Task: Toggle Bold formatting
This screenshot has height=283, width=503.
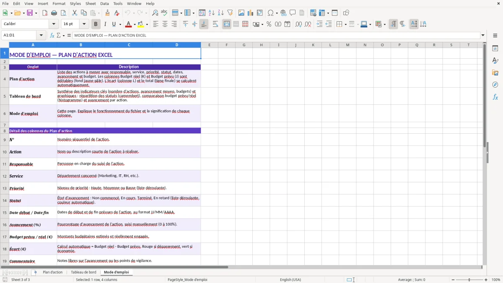Action: pyautogui.click(x=96, y=24)
